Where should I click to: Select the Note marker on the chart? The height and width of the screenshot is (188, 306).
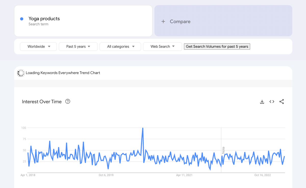coord(223,150)
